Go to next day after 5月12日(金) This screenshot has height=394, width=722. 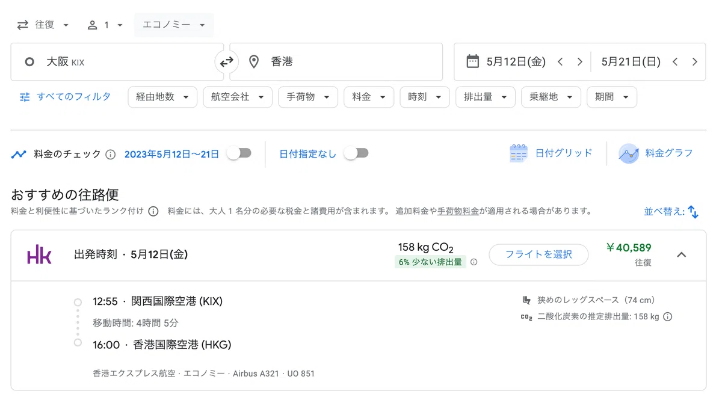[579, 61]
